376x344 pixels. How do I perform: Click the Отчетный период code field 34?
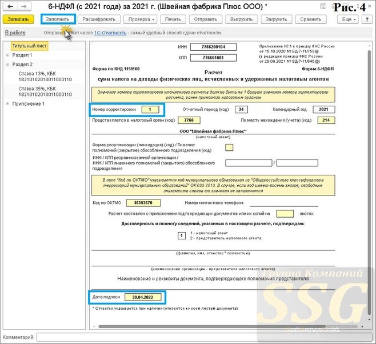241,110
